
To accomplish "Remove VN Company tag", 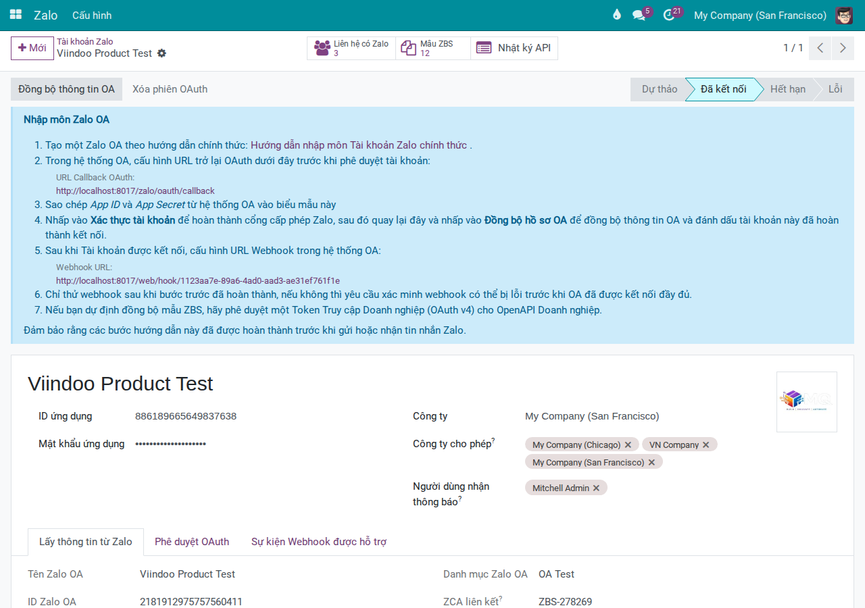I will 706,445.
